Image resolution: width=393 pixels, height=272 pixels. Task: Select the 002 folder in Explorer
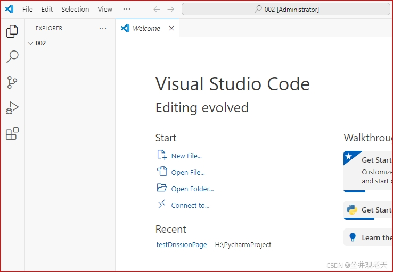70,43
